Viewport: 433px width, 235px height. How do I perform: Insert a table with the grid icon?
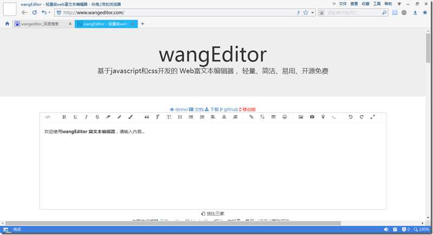click(273, 117)
